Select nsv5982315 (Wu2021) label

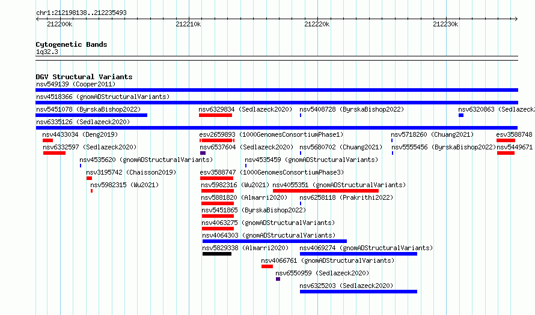coord(124,185)
